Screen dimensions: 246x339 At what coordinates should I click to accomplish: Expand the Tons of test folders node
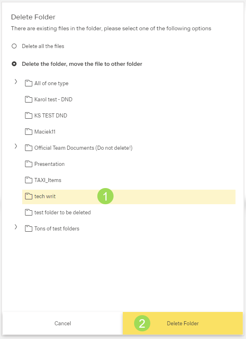(16, 227)
